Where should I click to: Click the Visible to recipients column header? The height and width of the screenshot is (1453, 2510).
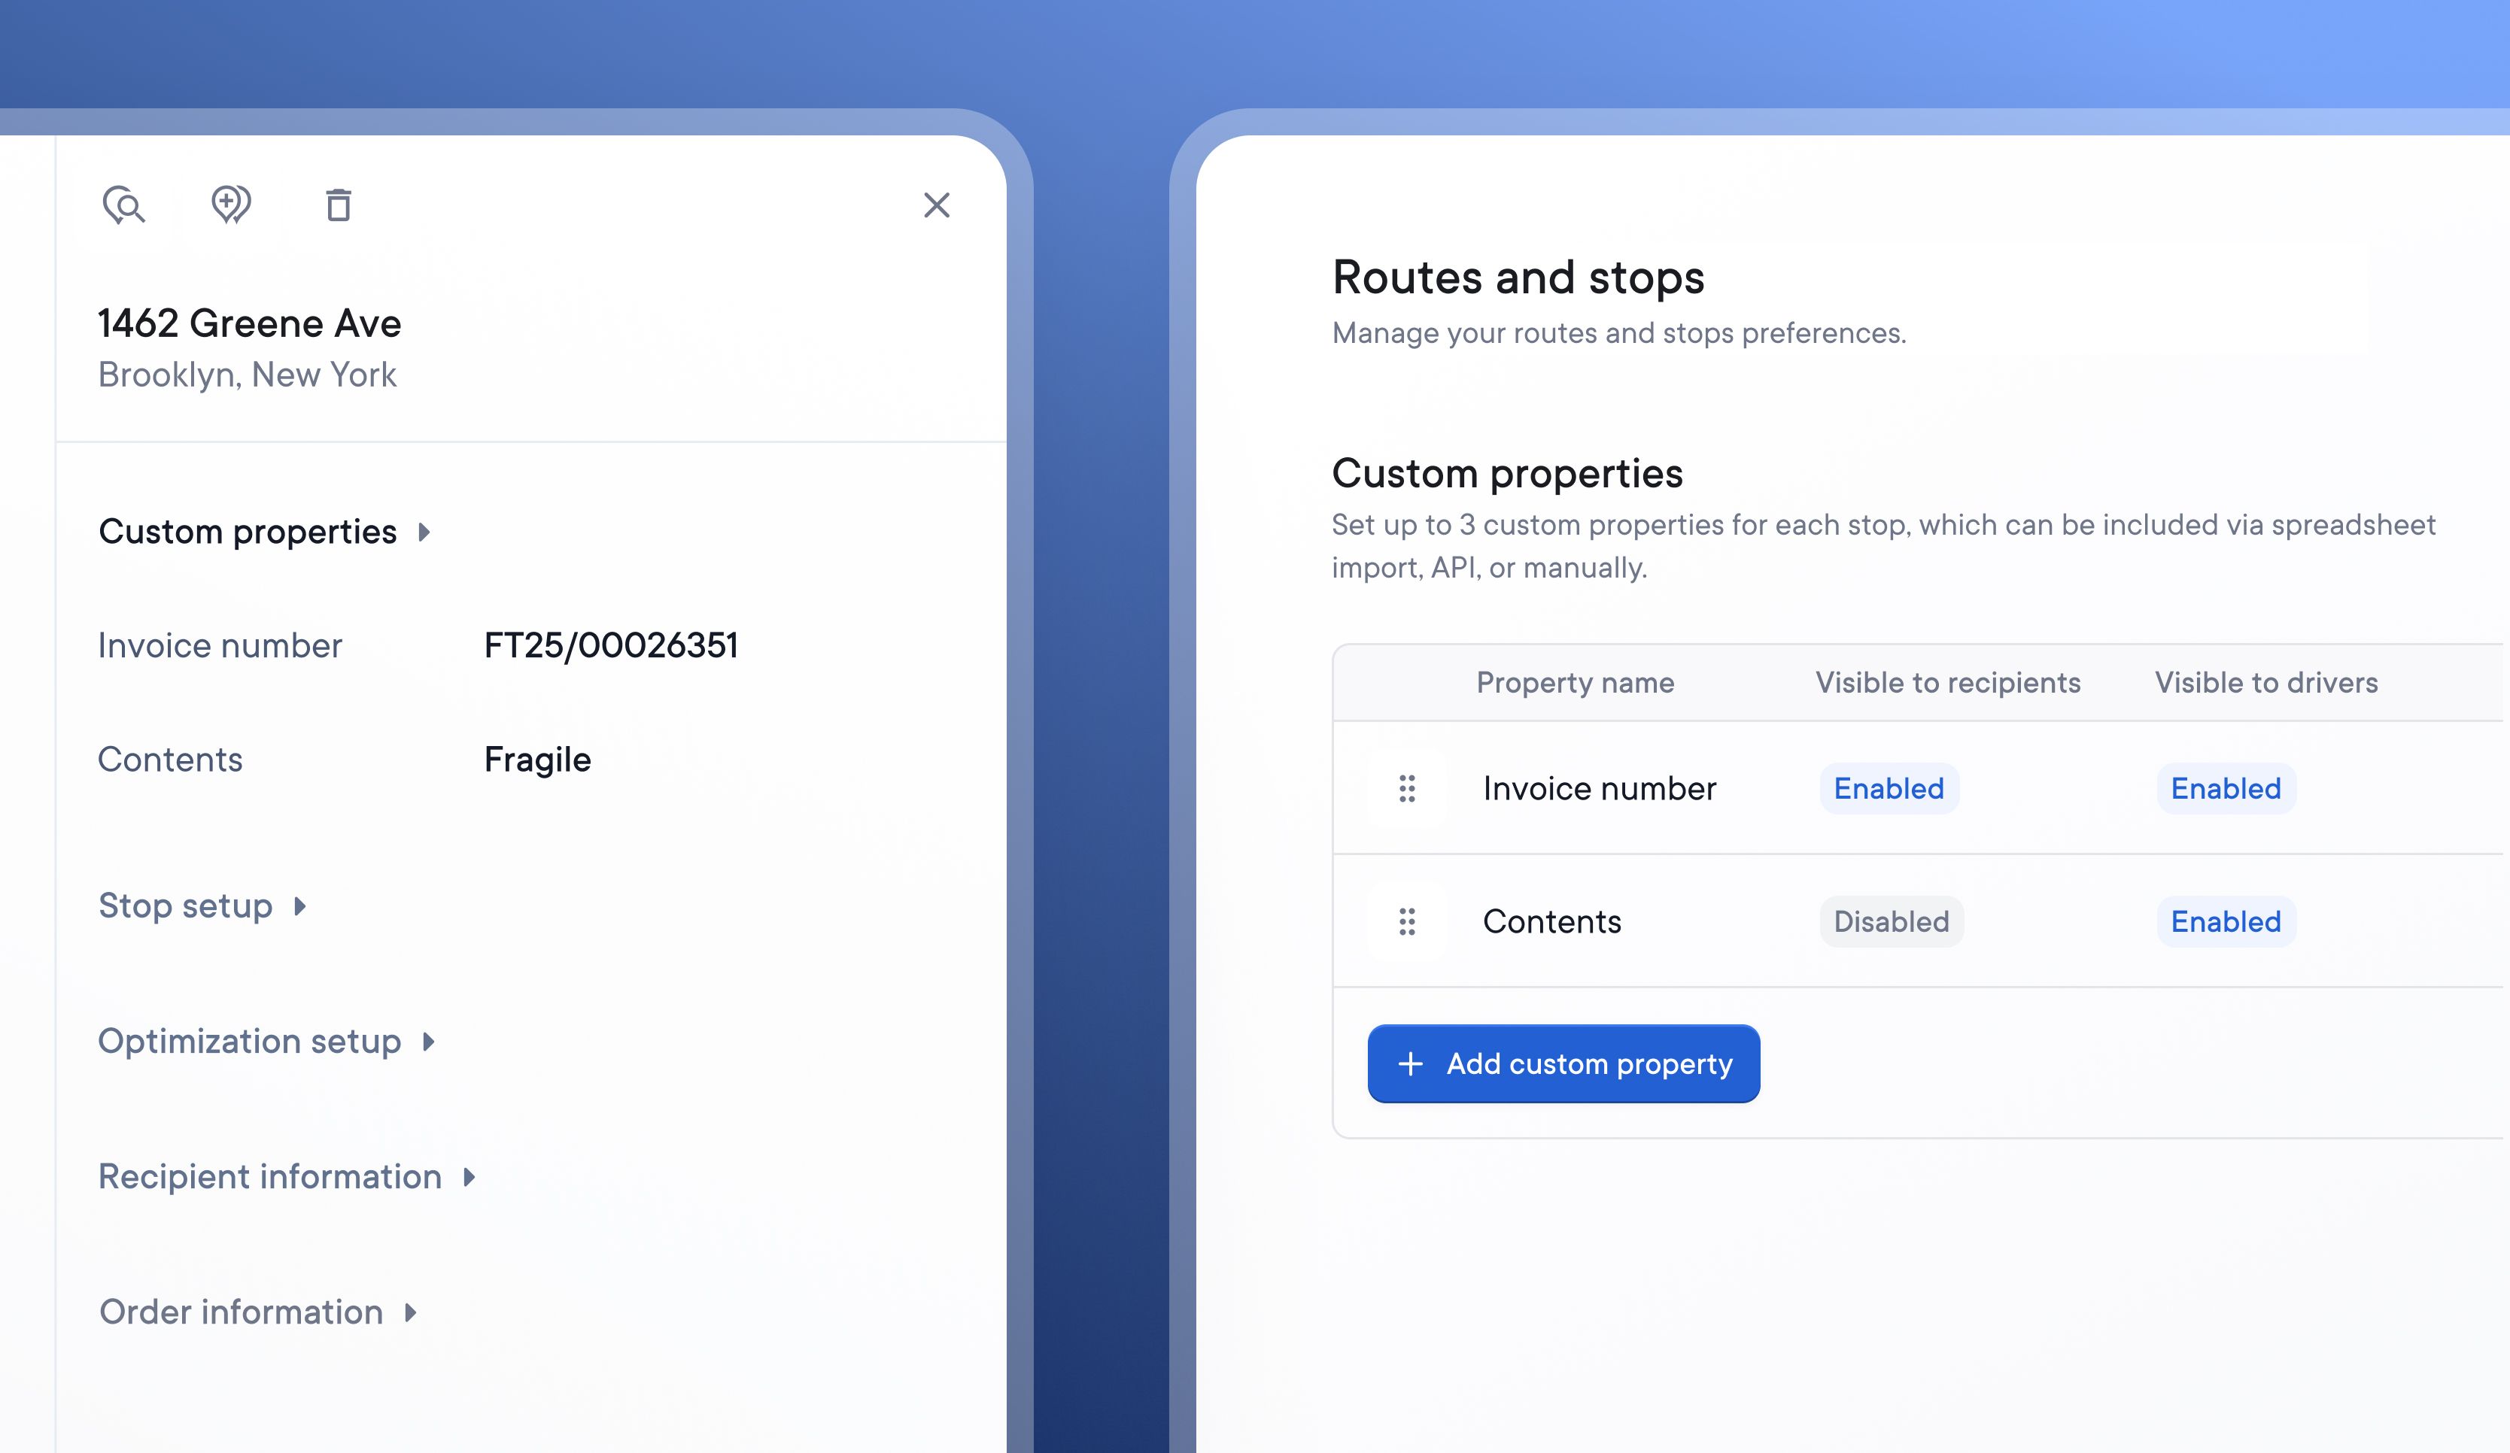pyautogui.click(x=1947, y=682)
